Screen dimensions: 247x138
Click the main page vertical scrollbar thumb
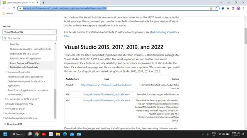[x=245, y=36]
